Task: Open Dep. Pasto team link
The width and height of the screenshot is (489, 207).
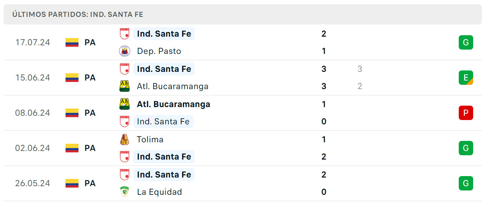Action: pos(159,51)
